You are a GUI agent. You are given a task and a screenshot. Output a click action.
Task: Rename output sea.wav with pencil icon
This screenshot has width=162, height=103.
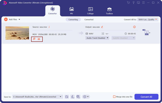(102, 27)
